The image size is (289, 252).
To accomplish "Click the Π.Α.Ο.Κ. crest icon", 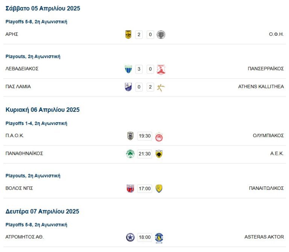I will coord(130,136).
